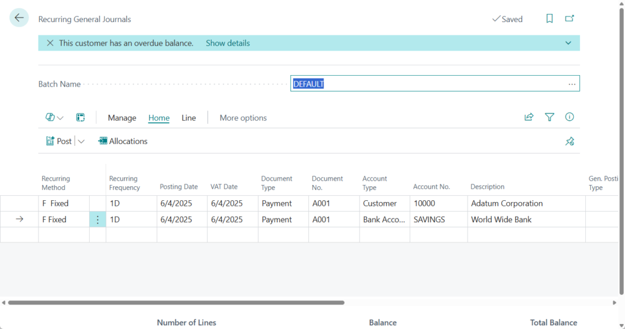Open the information pane icon
This screenshot has width=625, height=329.
point(569,117)
